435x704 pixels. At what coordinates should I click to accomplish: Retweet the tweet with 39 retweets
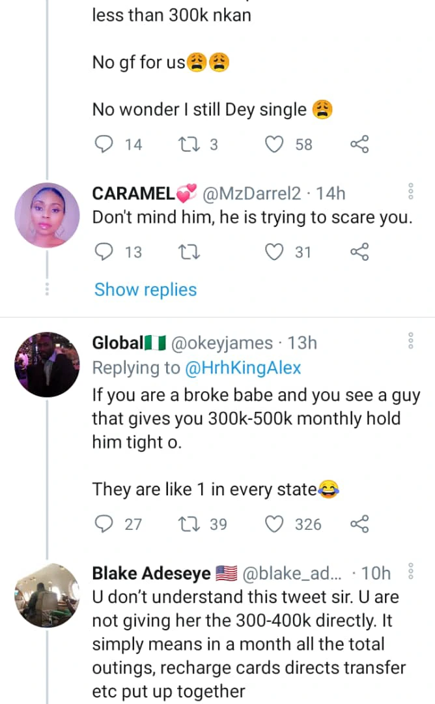pyautogui.click(x=188, y=524)
